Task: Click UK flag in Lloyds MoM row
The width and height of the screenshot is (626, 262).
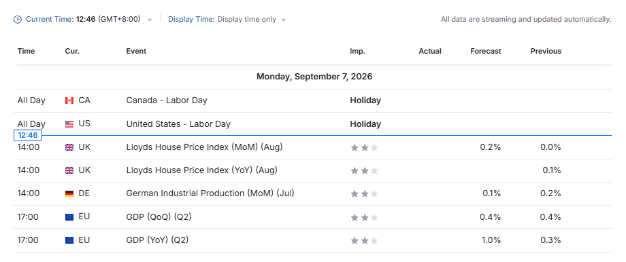Action: pos(69,147)
